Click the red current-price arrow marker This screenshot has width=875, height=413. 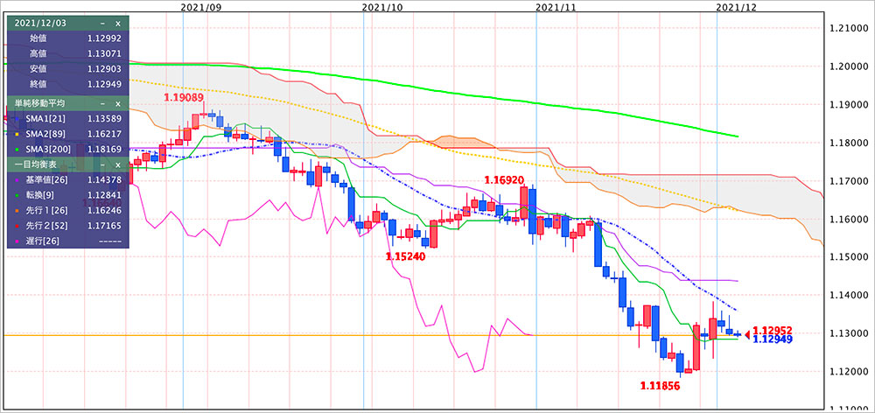[x=746, y=333]
